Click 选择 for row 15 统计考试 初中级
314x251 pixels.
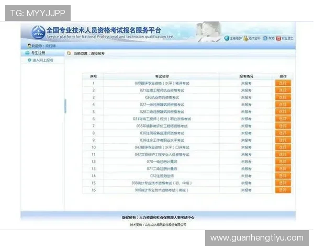(283, 183)
